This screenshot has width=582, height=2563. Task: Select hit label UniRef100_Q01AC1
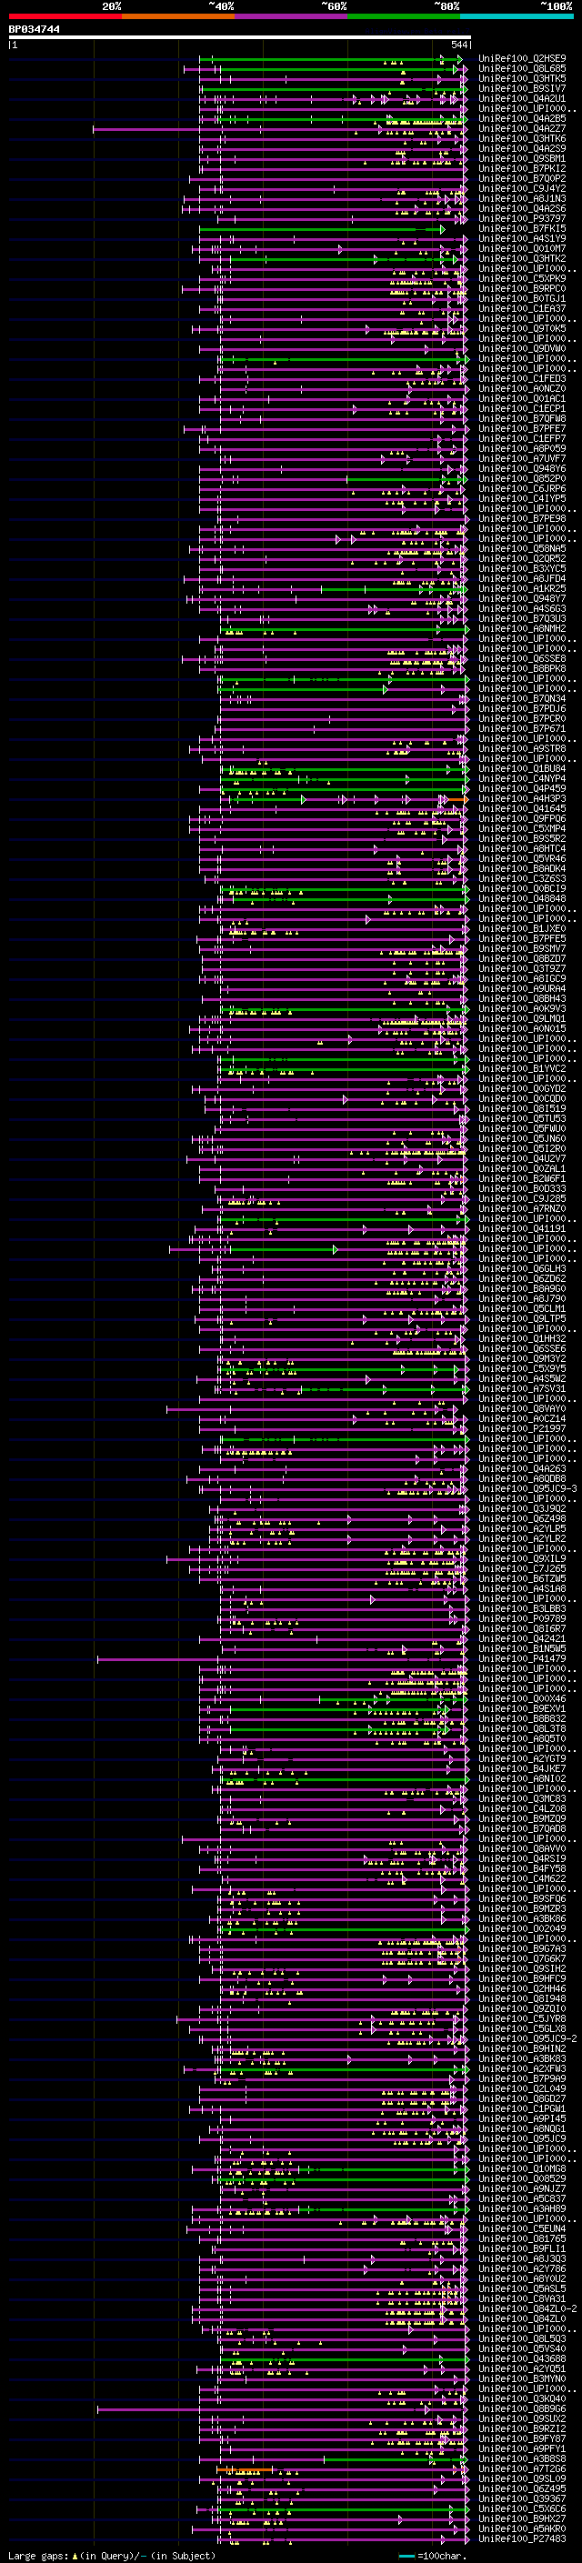(x=521, y=399)
